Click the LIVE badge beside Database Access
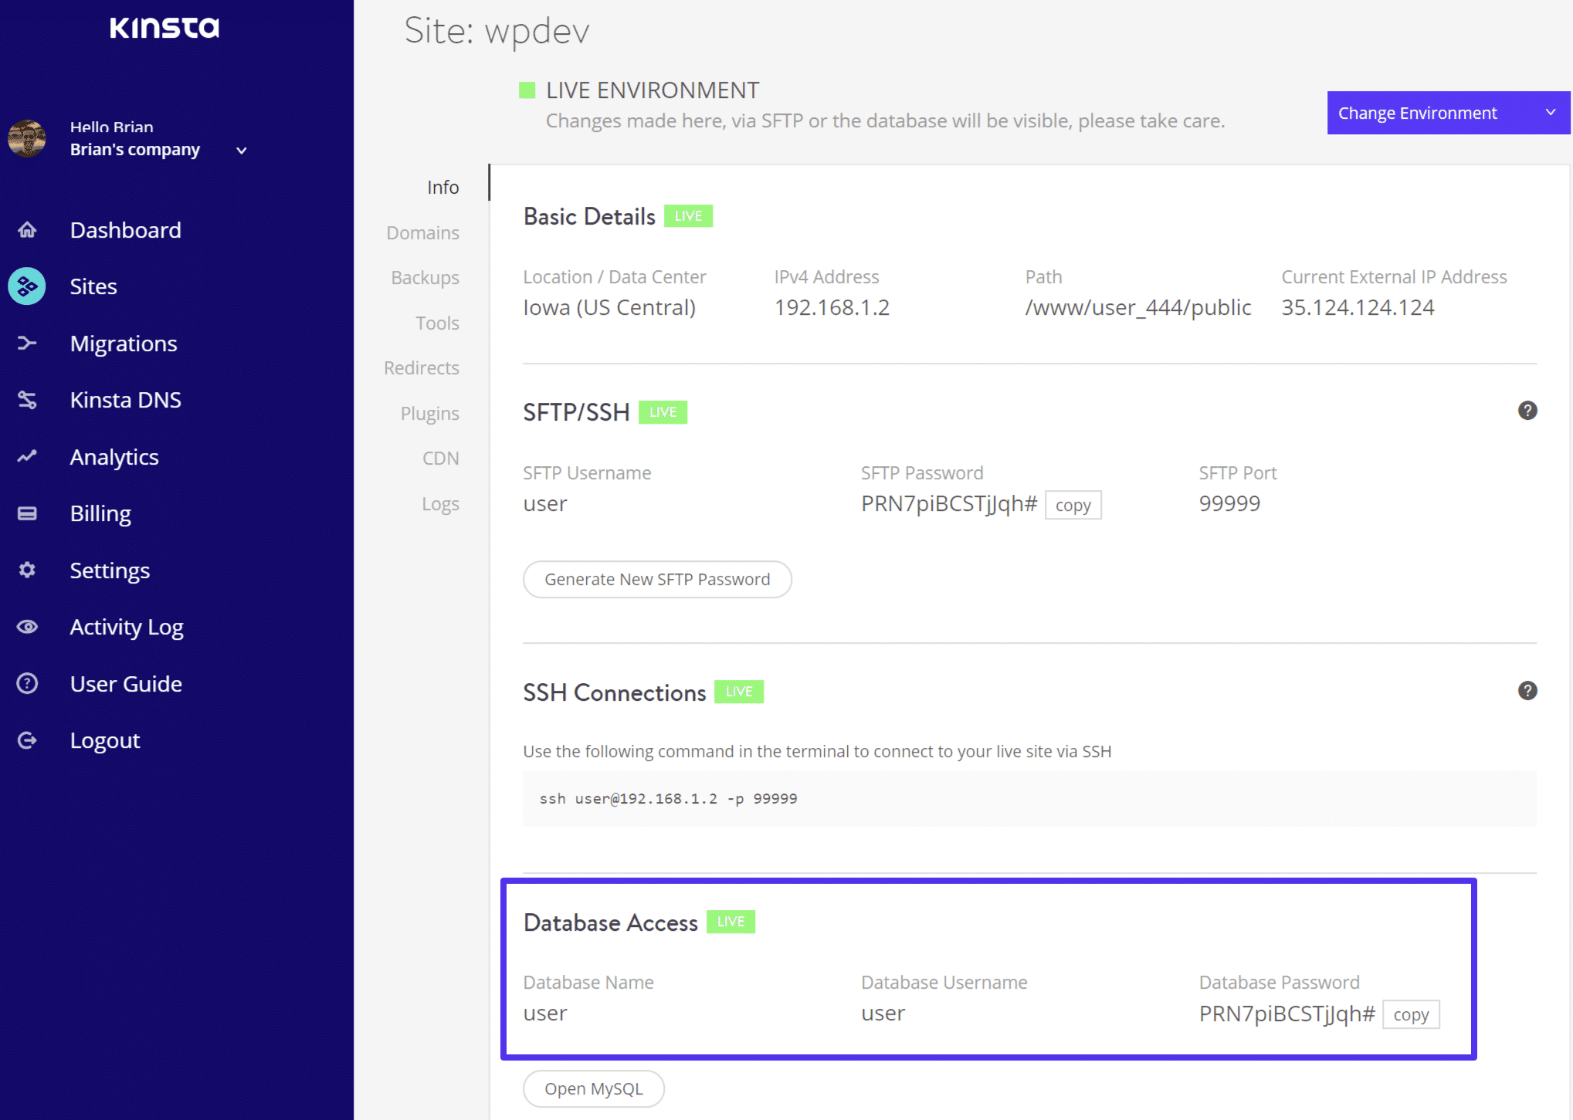Screen dimensions: 1573x1120 coord(731,922)
